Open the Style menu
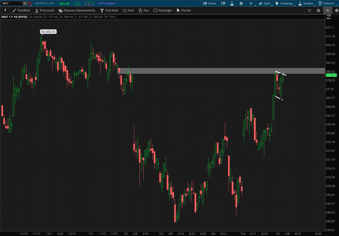 click(265, 3)
